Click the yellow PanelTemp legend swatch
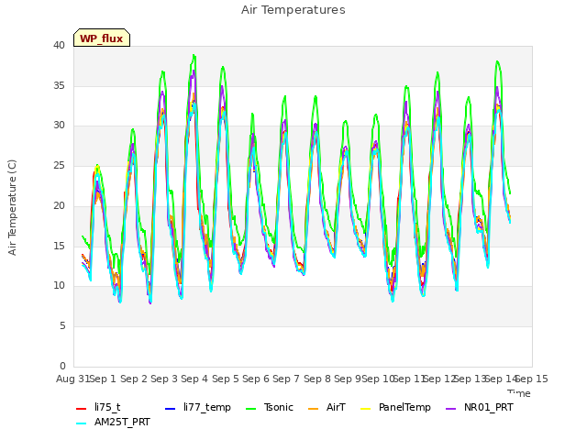 click(365, 408)
